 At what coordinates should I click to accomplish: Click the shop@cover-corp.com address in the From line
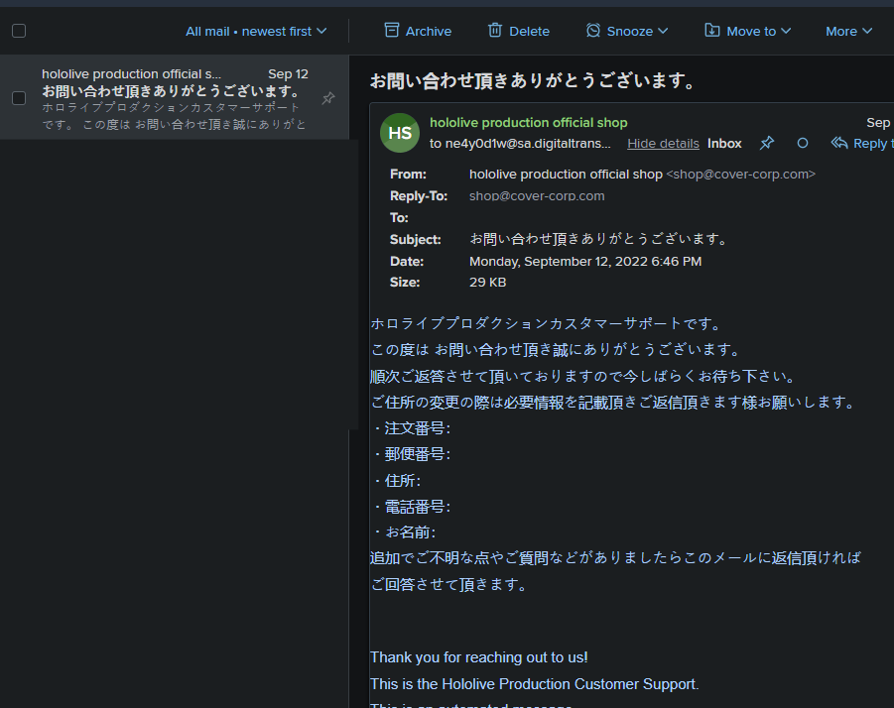click(740, 175)
